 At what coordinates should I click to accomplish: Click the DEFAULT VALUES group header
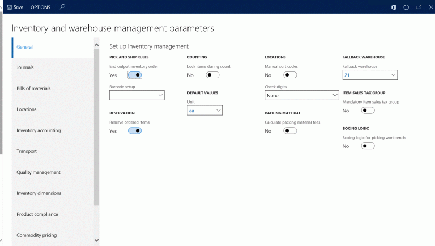click(x=203, y=93)
